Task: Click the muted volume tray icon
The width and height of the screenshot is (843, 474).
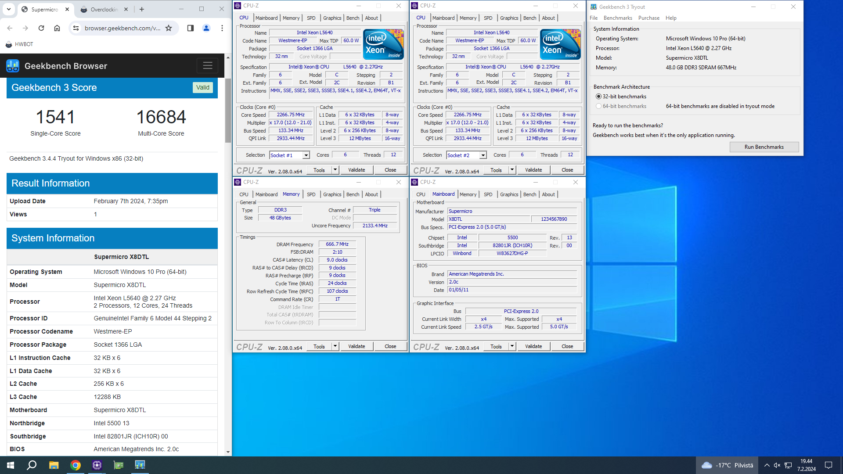Action: pos(777,465)
